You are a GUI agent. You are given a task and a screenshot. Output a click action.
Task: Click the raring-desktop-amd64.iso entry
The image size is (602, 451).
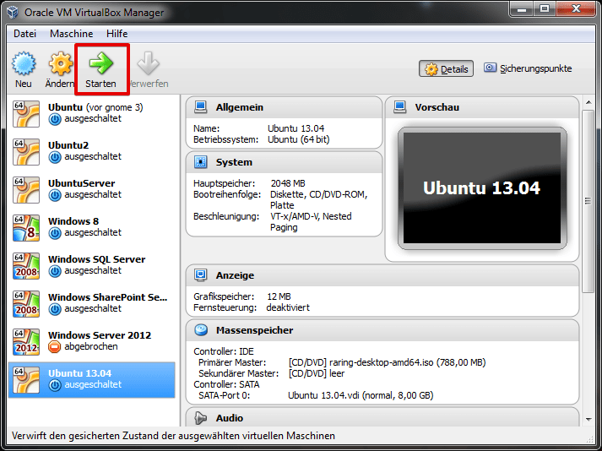coord(387,362)
